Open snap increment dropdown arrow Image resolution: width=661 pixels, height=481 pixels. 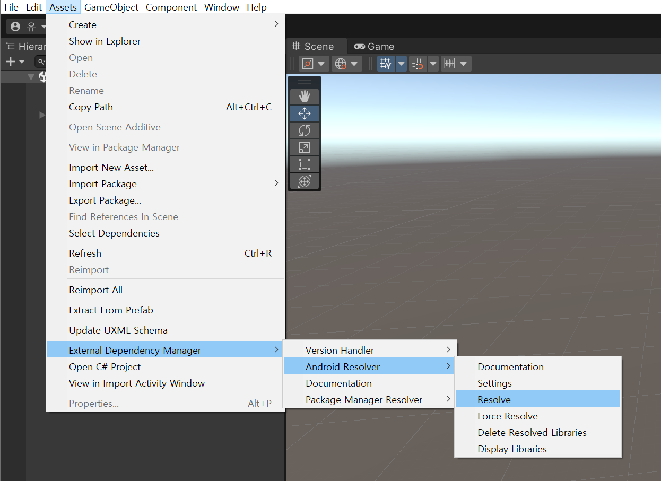click(464, 64)
